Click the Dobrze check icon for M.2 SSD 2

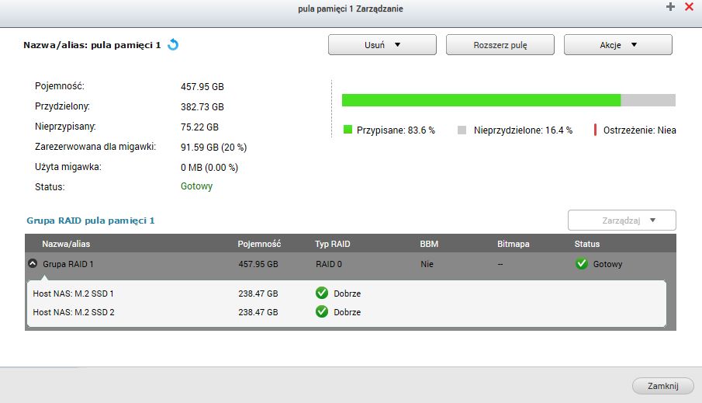click(x=321, y=311)
